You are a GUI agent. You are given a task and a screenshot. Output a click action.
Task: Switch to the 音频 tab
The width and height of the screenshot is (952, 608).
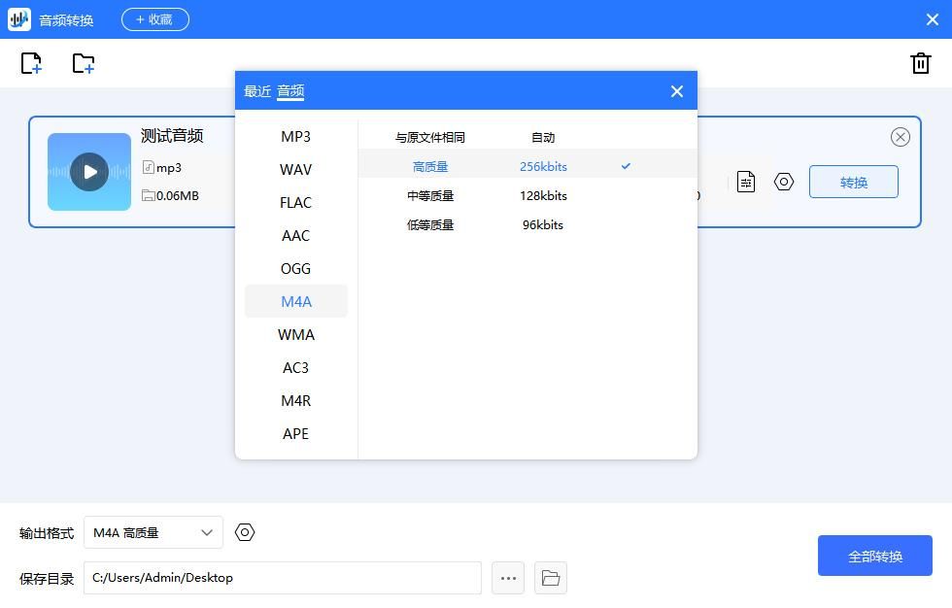[x=290, y=91]
